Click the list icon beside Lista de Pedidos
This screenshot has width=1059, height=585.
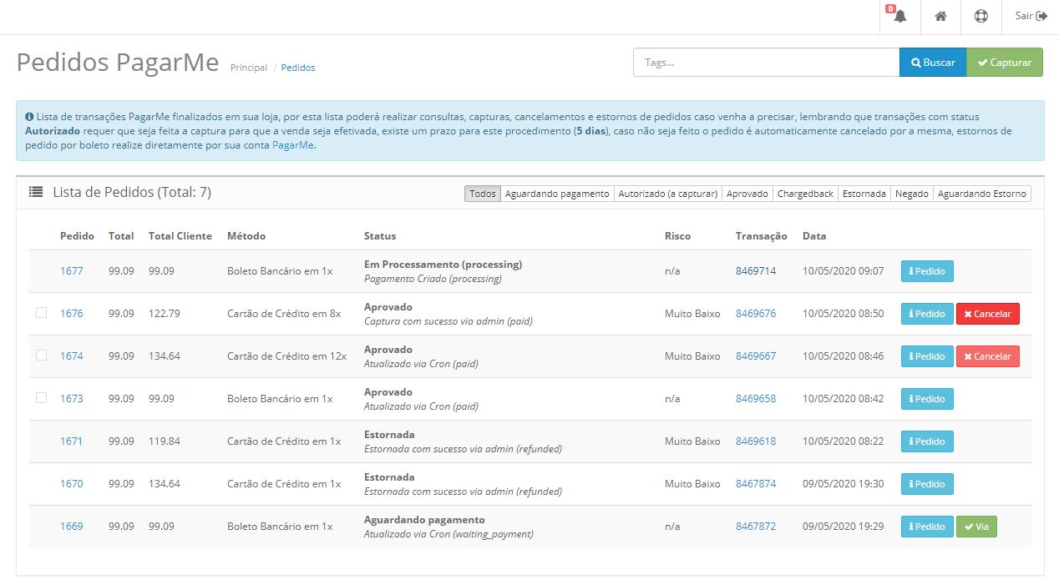tap(36, 192)
